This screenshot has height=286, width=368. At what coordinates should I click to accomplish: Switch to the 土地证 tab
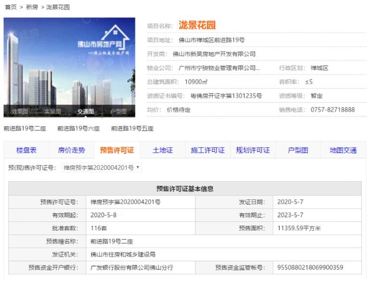pos(162,150)
